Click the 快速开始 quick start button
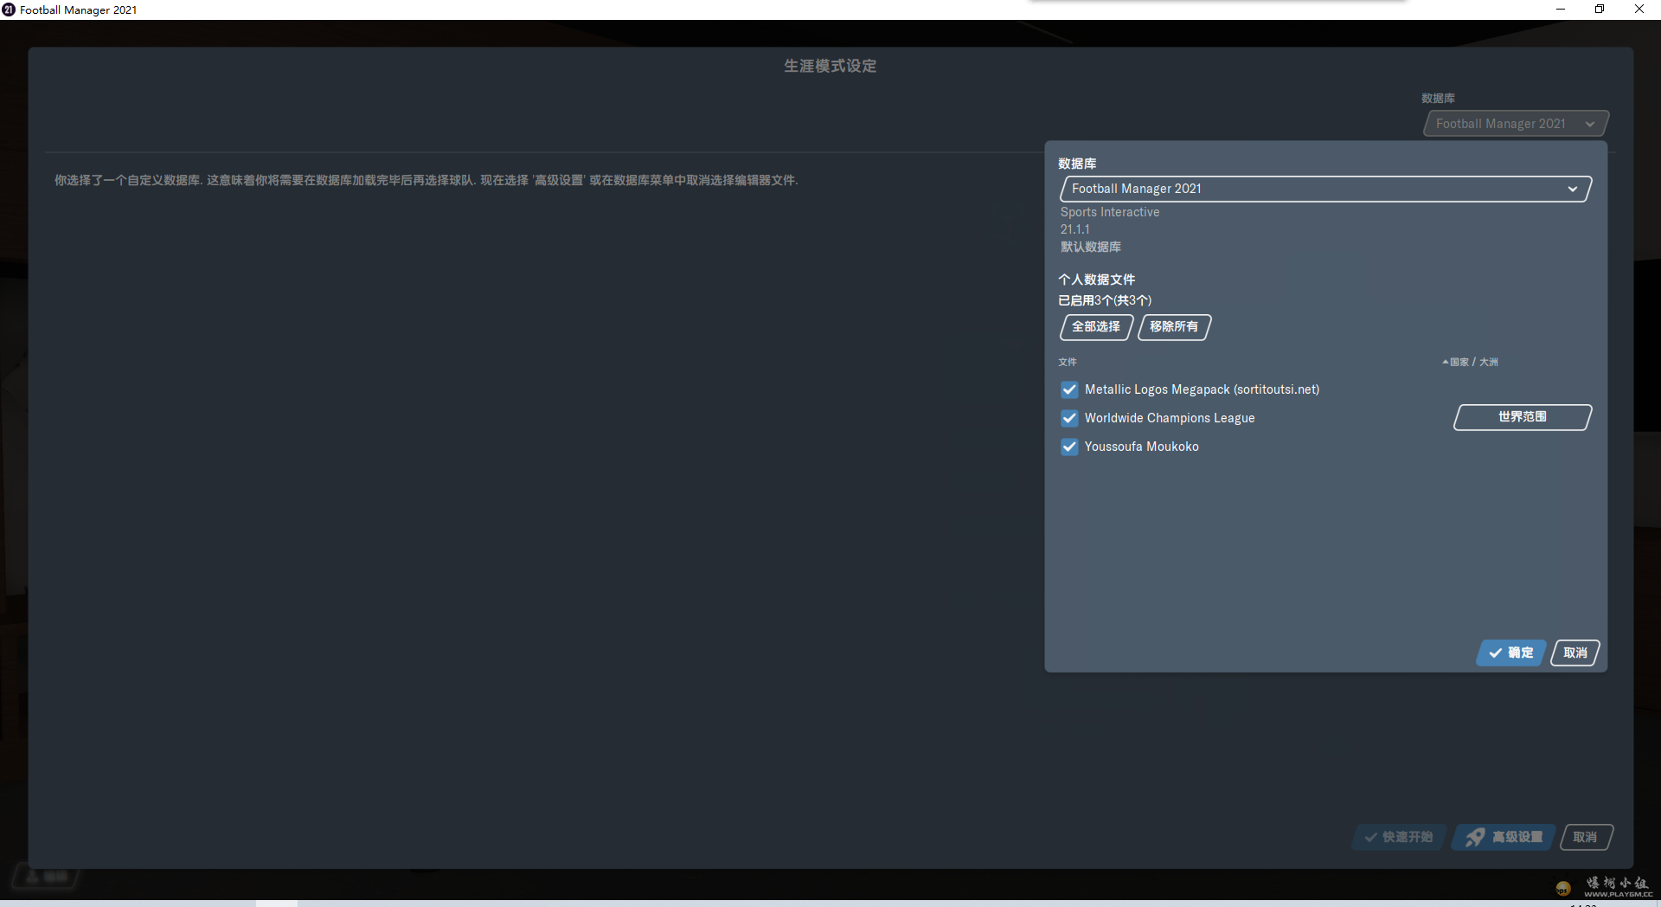Image resolution: width=1661 pixels, height=907 pixels. click(1399, 837)
